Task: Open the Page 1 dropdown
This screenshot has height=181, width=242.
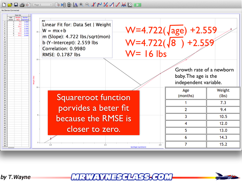Action: 42,5
